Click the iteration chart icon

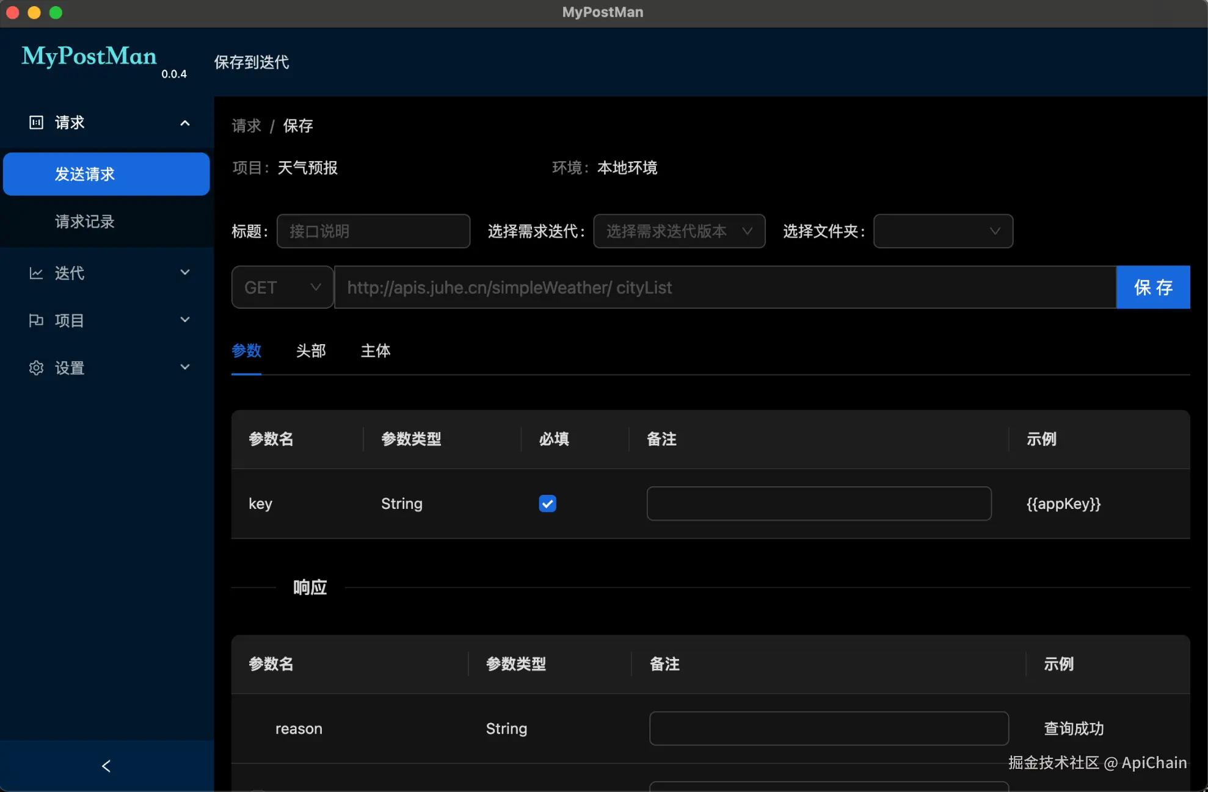coord(37,273)
